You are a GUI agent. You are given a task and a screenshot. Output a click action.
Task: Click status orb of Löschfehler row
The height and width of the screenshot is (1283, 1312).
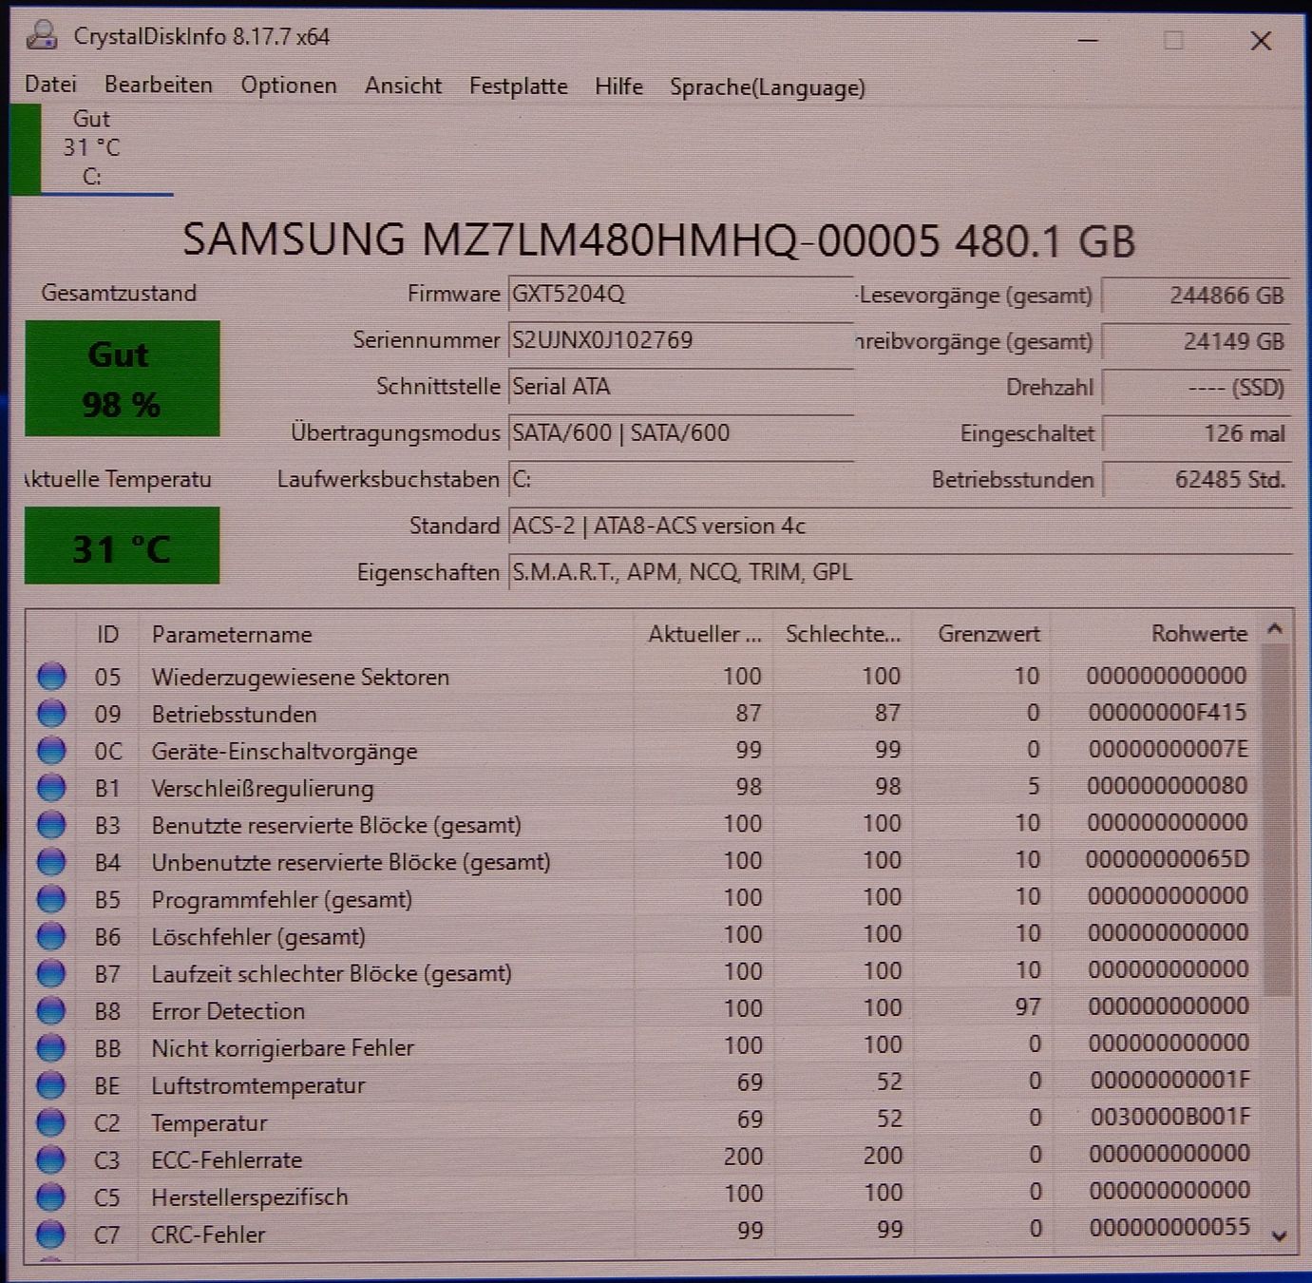[x=51, y=935]
